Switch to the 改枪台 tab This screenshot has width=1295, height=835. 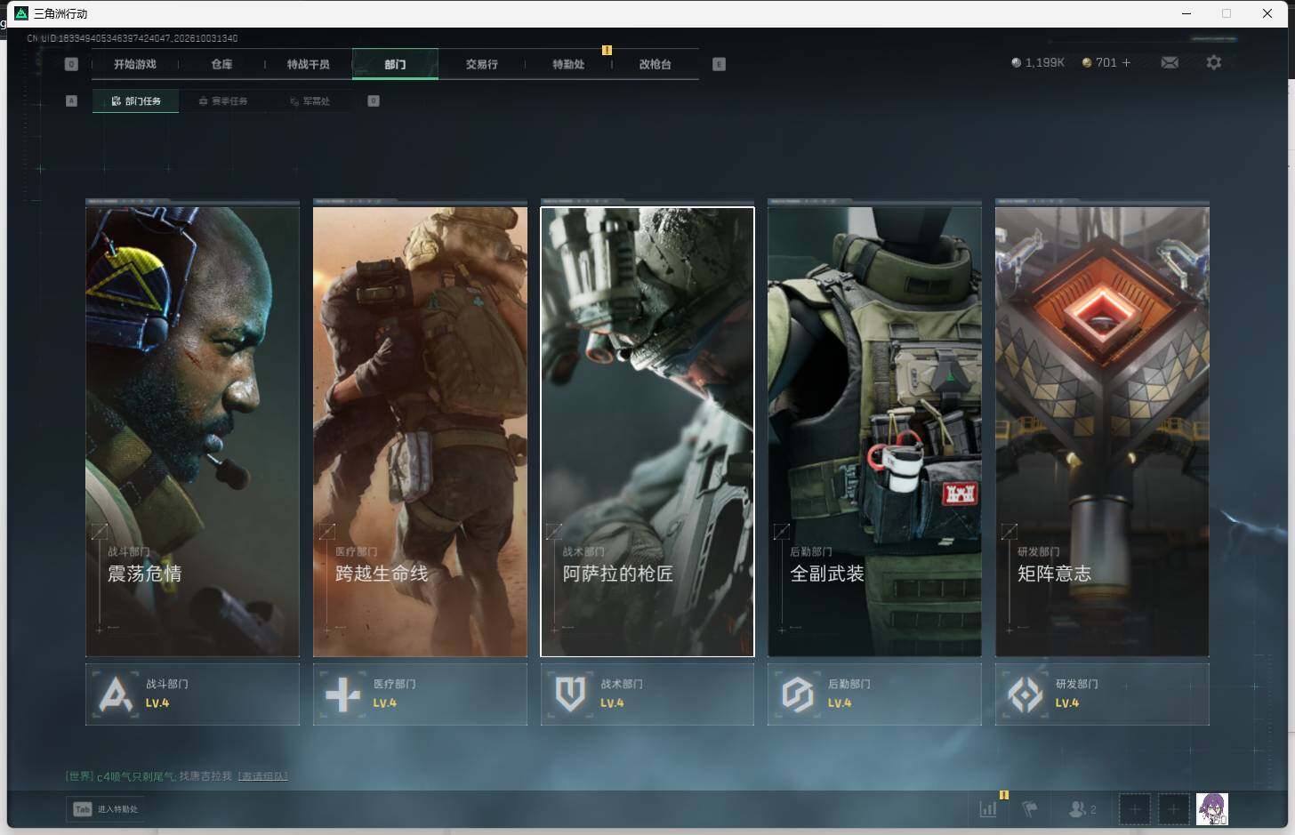coord(656,64)
